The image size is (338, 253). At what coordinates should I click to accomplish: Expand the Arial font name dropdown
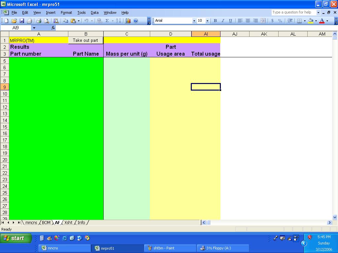click(194, 21)
